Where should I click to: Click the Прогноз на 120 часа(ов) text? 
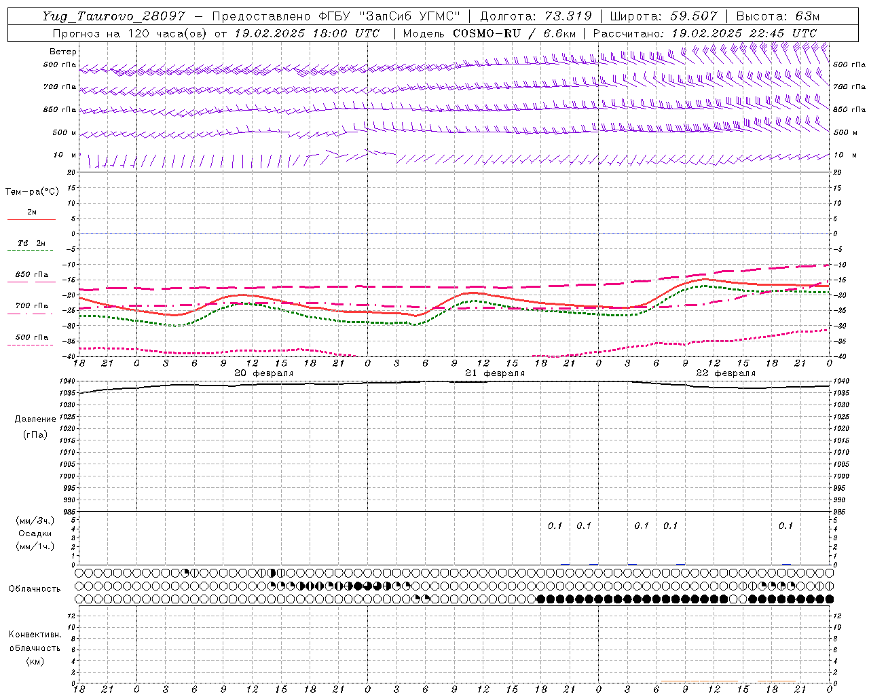130,33
